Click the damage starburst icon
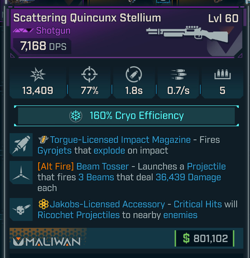This screenshot has height=258, width=250. (x=38, y=75)
